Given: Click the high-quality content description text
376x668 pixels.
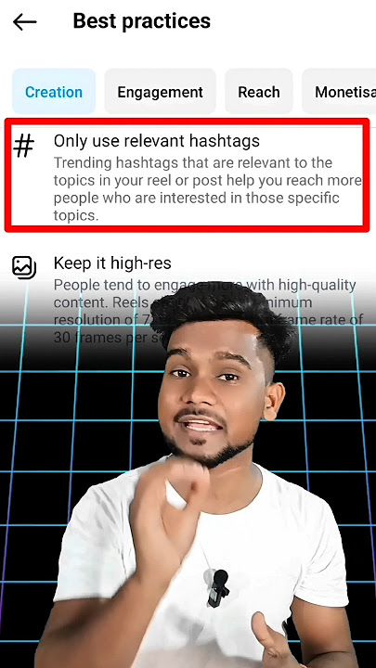Looking at the screenshot, I should click(208, 311).
